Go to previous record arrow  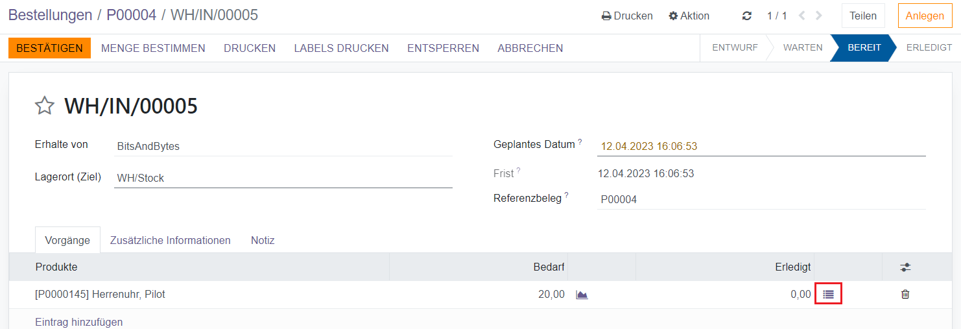point(801,16)
